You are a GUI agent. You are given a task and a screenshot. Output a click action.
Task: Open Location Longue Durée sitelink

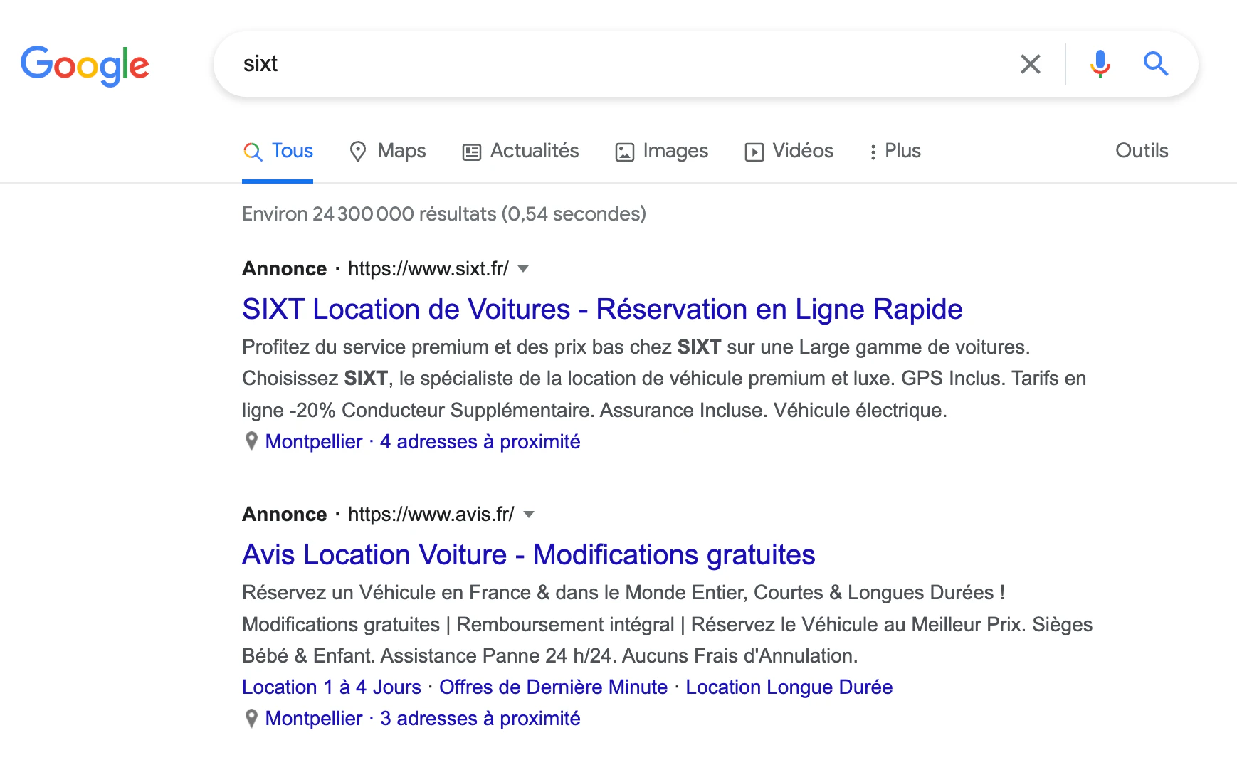pos(789,687)
